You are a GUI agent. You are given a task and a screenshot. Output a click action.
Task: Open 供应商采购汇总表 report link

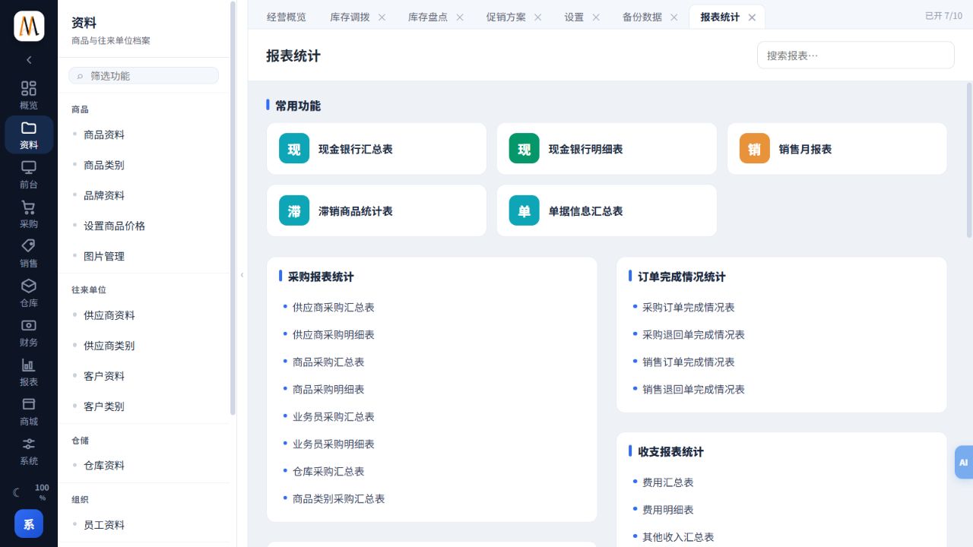coord(334,308)
